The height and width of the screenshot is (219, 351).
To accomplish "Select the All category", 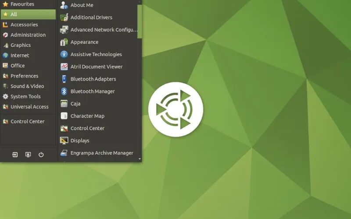I will click(28, 14).
